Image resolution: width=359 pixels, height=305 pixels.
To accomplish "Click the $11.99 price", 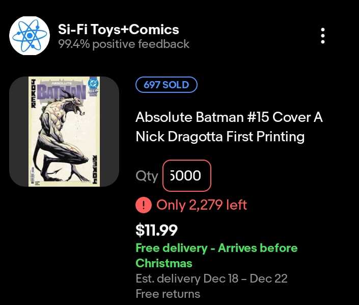I will click(x=156, y=230).
